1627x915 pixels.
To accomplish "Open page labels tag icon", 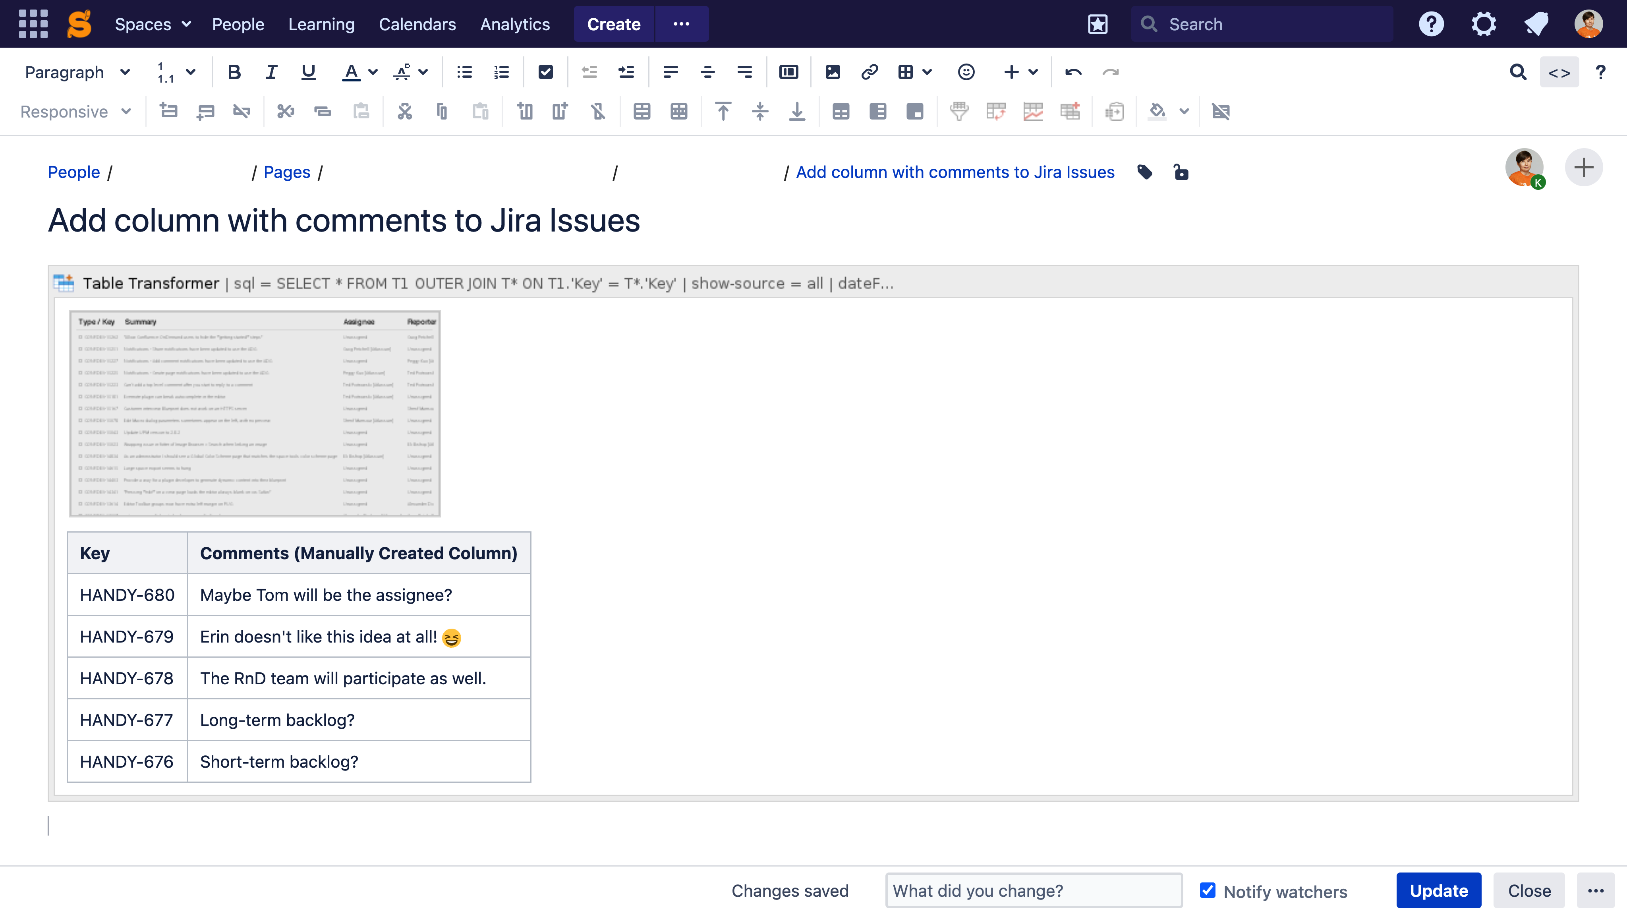I will (1144, 172).
